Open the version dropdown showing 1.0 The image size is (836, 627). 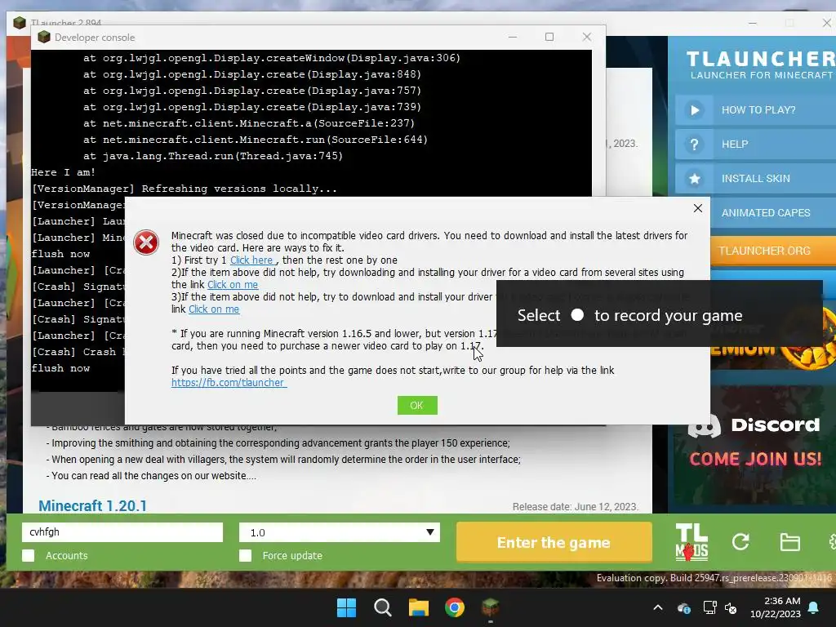click(340, 532)
